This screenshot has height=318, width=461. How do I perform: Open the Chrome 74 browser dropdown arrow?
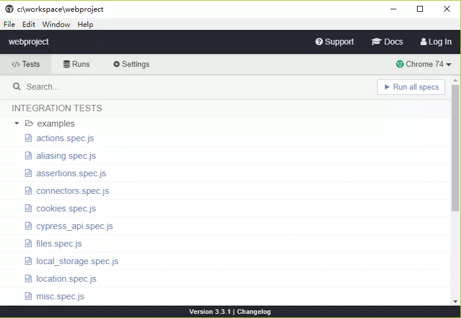449,64
